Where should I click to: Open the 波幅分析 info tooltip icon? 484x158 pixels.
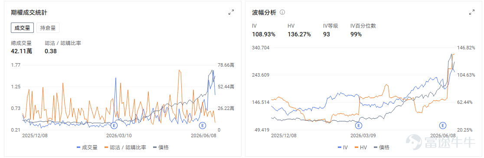click(x=282, y=12)
